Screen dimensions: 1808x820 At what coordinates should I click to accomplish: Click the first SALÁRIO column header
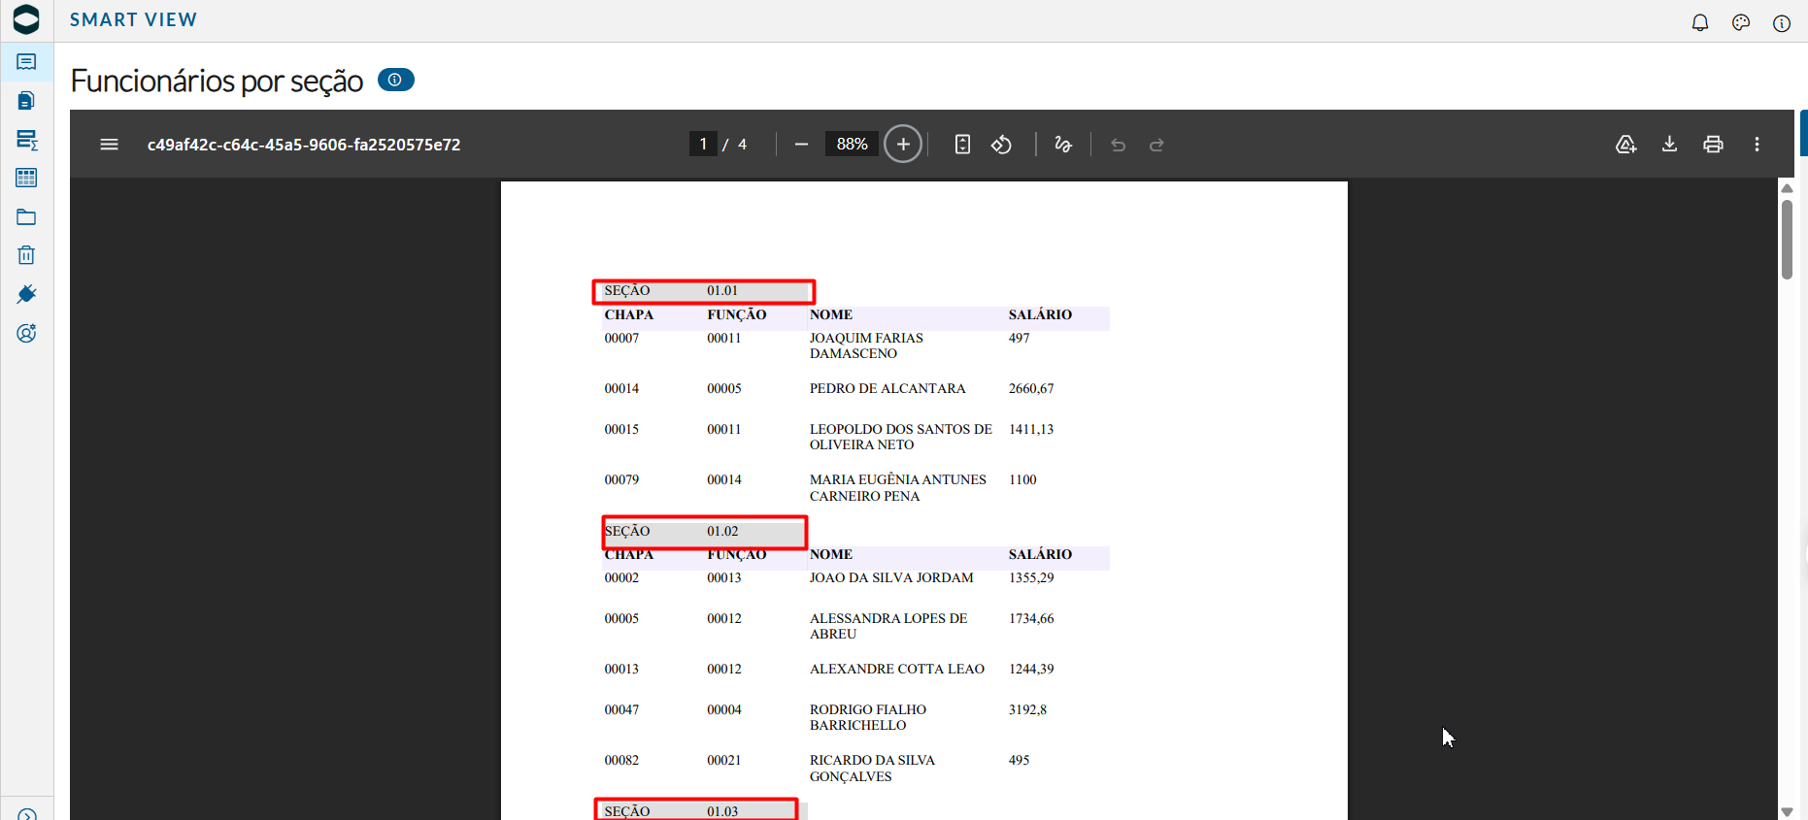point(1040,314)
